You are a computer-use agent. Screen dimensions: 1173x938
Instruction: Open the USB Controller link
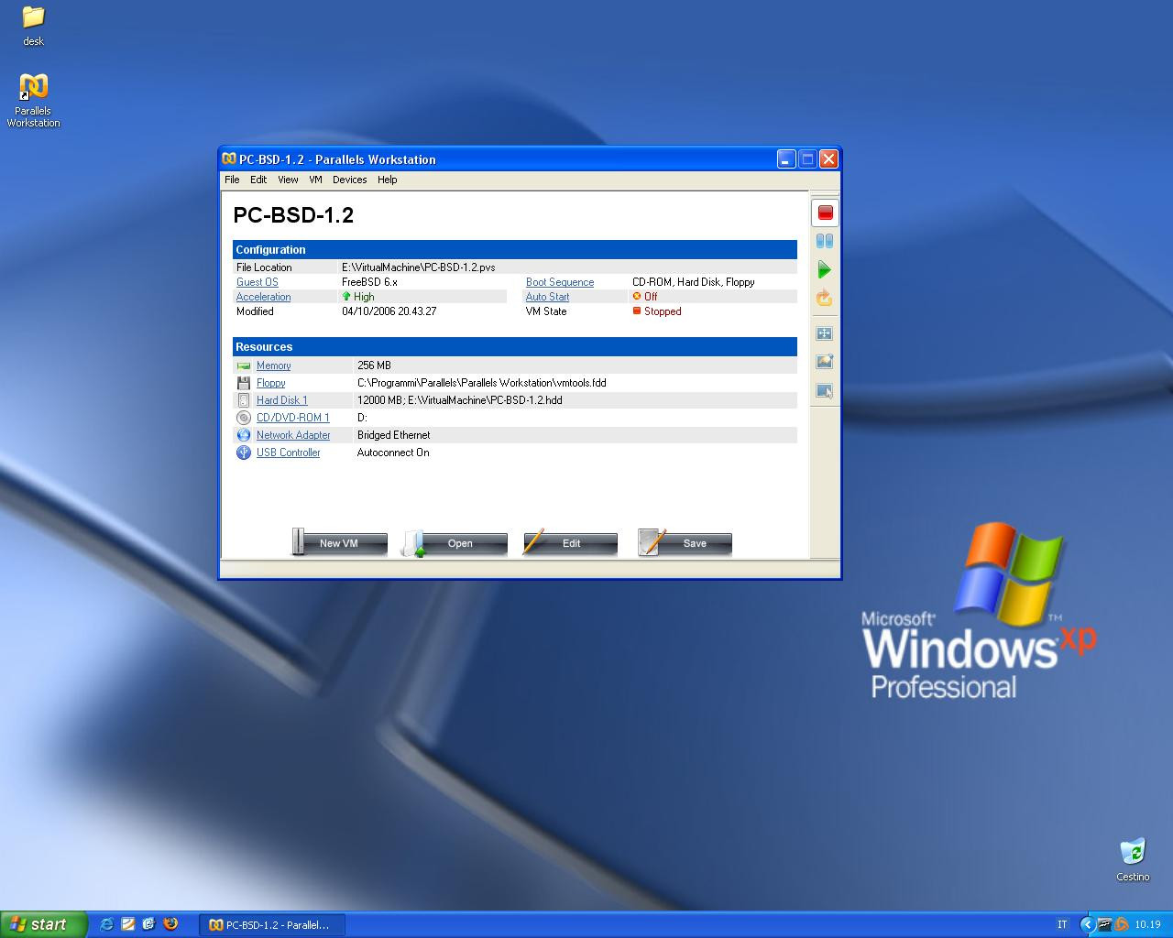(289, 453)
